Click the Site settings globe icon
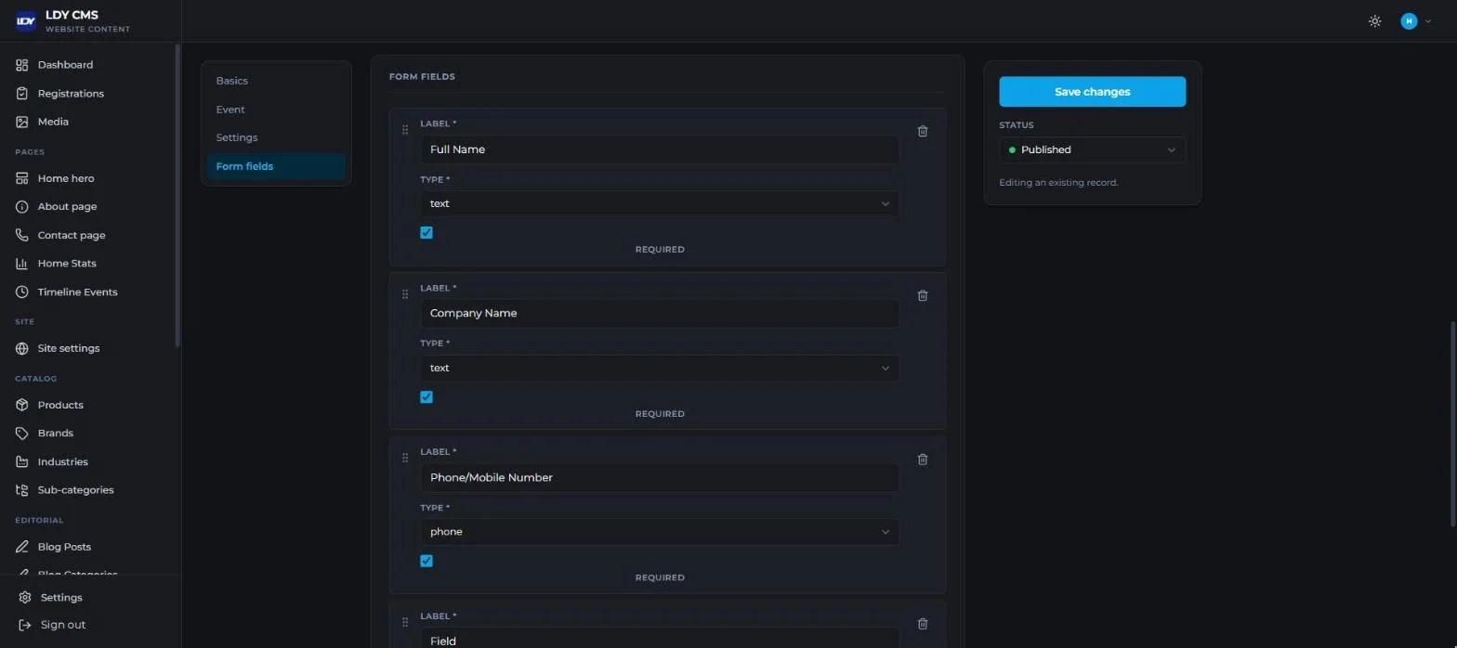The width and height of the screenshot is (1457, 648). click(x=22, y=348)
